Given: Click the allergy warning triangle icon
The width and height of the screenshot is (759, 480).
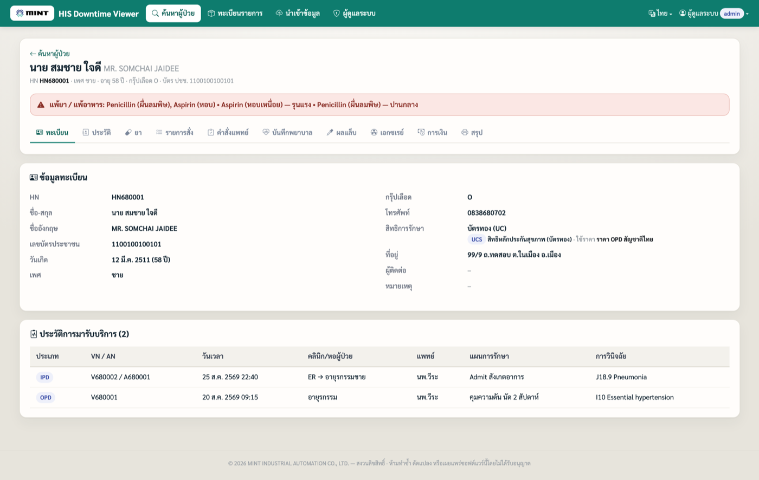Looking at the screenshot, I should pyautogui.click(x=41, y=105).
